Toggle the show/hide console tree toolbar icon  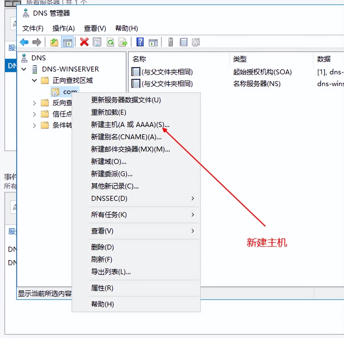point(67,42)
